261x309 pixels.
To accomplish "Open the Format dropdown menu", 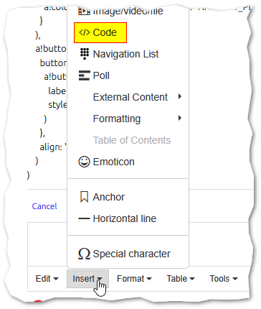I will point(134,279).
